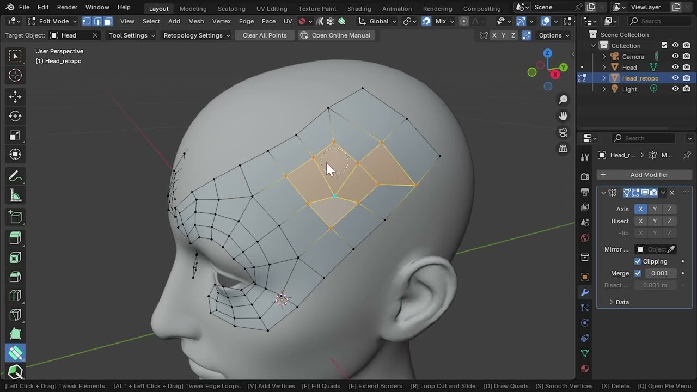This screenshot has height=392, width=697.
Task: Hide the Light object in viewport
Action: 675,89
